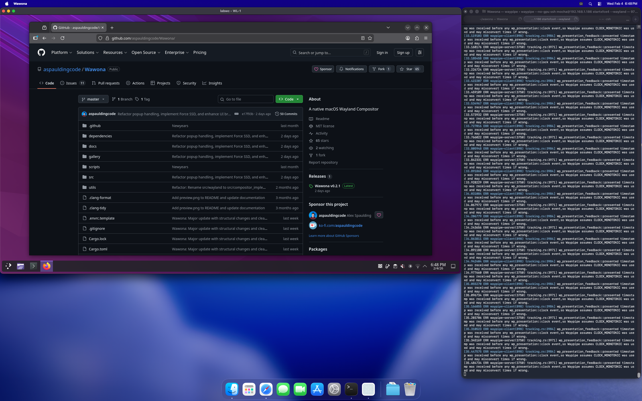
Task: Open the Trash from the Dock
Action: (x=409, y=389)
